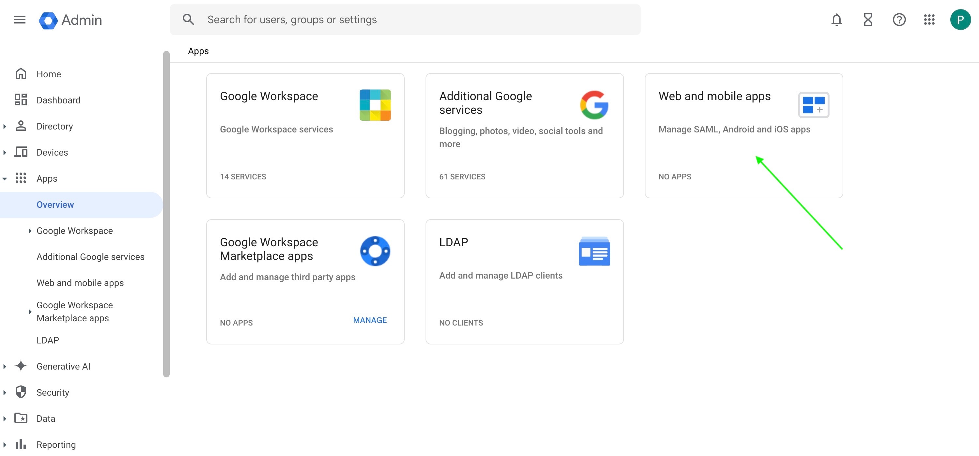
Task: Click the MANAGE link on Marketplace card
Action: (x=369, y=320)
